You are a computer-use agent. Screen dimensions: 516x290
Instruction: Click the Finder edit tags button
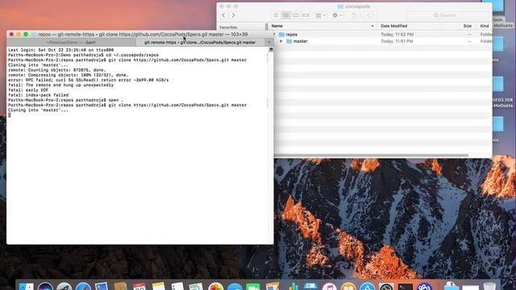tap(370, 15)
